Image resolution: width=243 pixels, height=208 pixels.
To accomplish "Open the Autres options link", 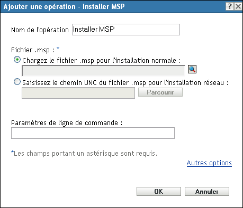I will (209, 163).
